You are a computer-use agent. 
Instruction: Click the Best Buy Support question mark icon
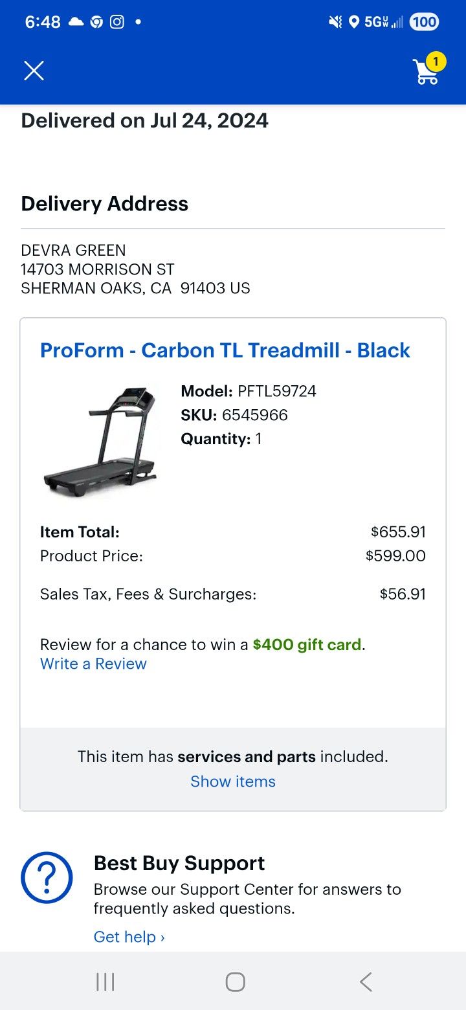(x=47, y=877)
